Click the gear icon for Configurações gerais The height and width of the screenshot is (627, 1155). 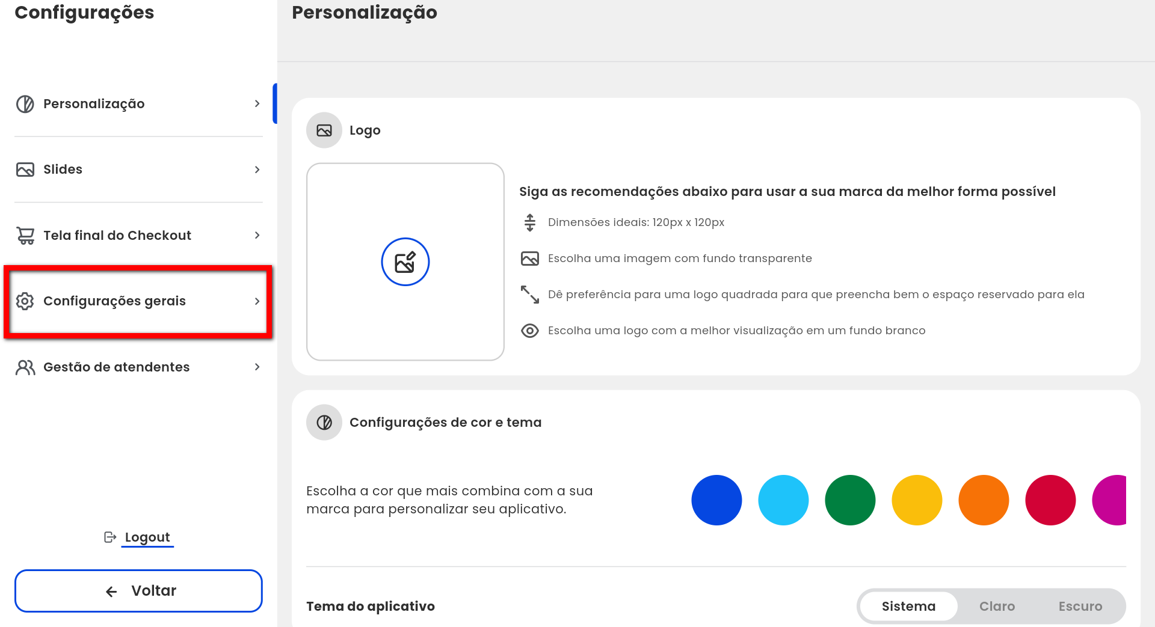[x=25, y=301]
